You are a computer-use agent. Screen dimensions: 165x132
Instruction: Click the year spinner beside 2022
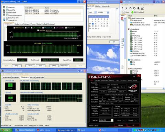(x=96, y=12)
